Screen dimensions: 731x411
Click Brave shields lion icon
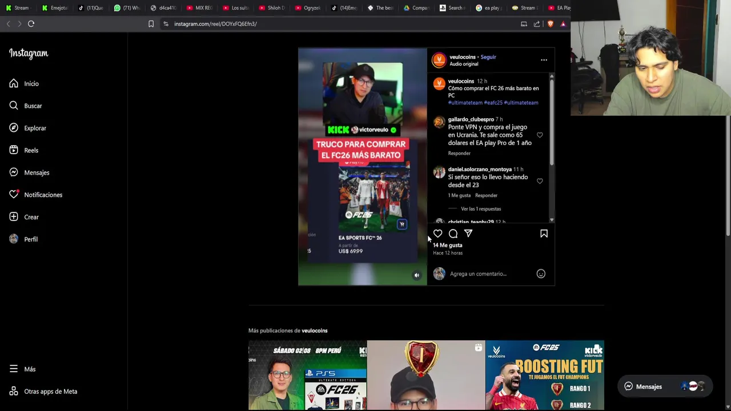(551, 23)
